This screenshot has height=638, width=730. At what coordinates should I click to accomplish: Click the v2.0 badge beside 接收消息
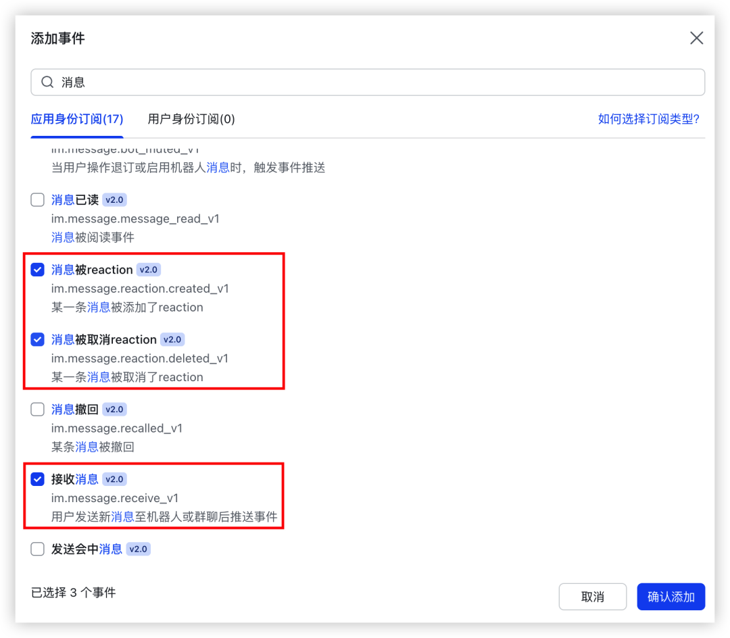114,479
